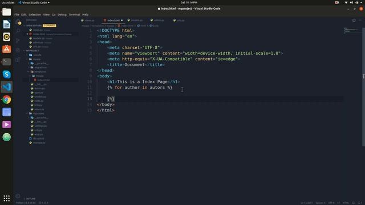Click the clock in the top bar
This screenshot has height=205, width=365.
pyautogui.click(x=189, y=2)
